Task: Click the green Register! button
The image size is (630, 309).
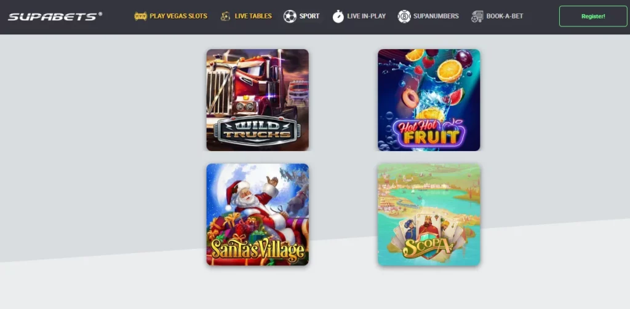Action: pyautogui.click(x=593, y=17)
